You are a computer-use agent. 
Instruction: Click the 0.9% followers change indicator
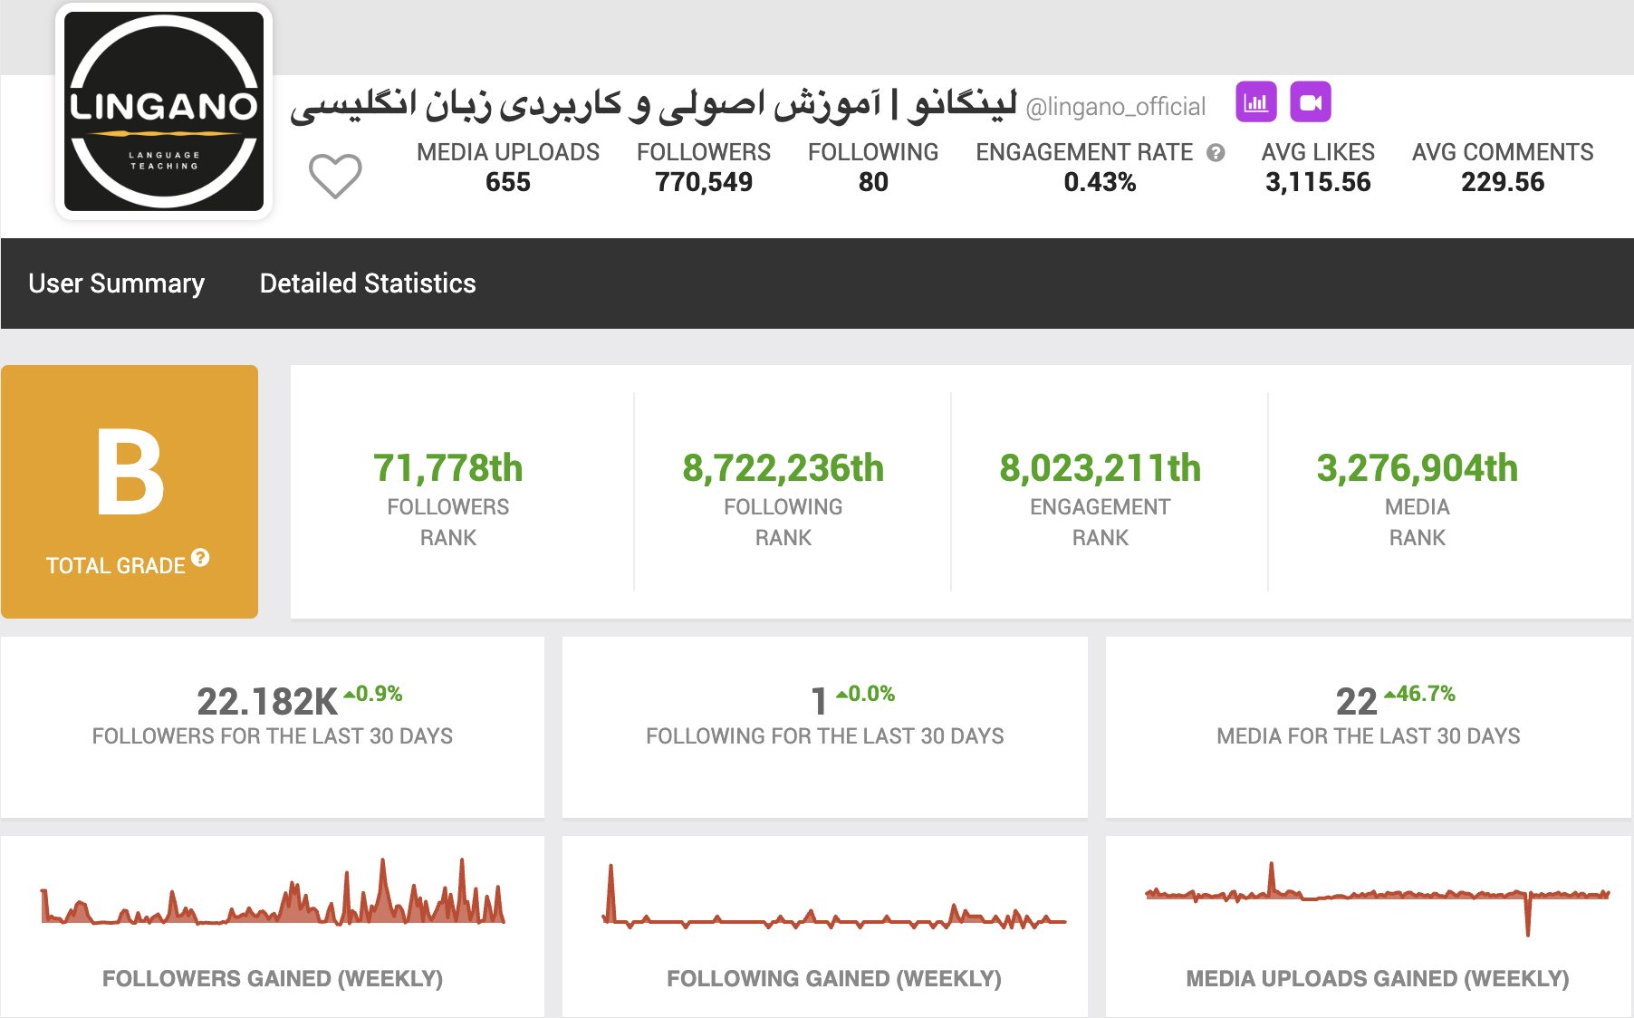click(x=373, y=694)
